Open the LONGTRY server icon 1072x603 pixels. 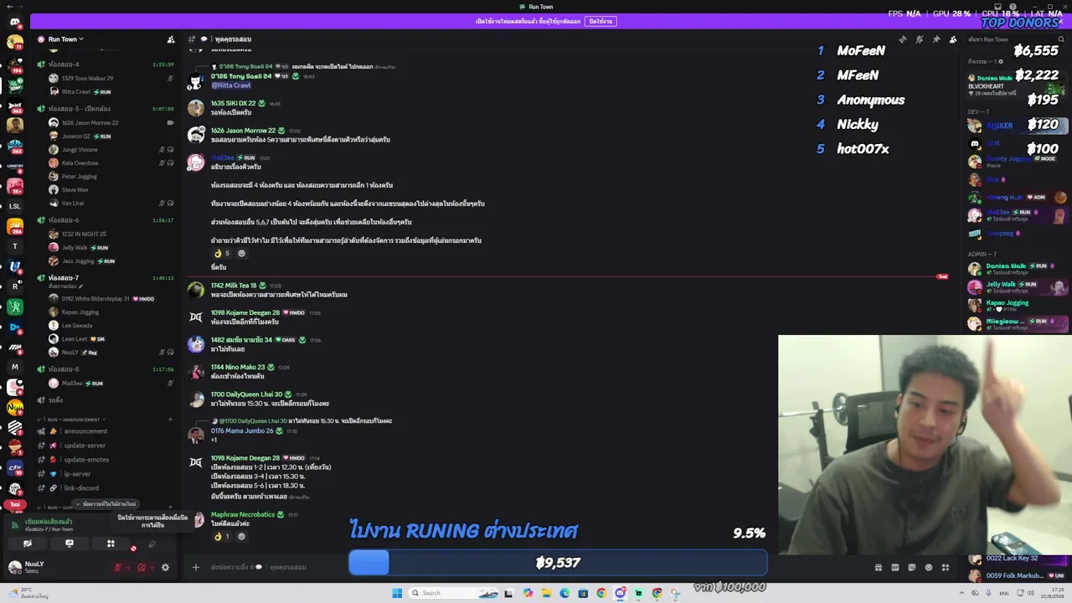pyautogui.click(x=15, y=166)
